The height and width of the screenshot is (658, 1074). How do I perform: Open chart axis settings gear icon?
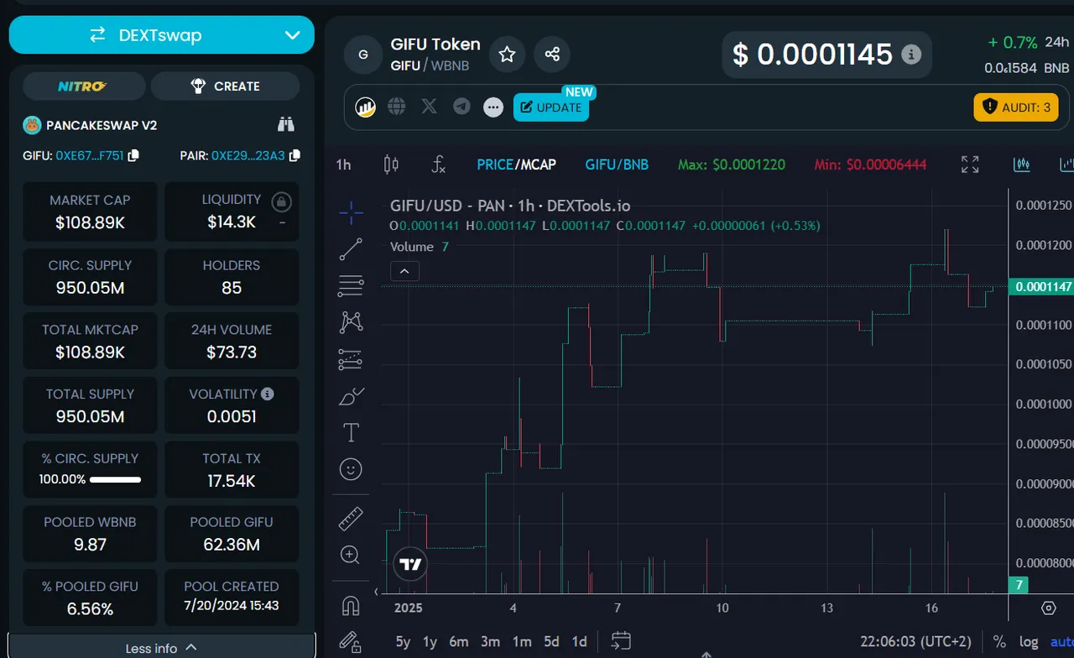[1048, 608]
